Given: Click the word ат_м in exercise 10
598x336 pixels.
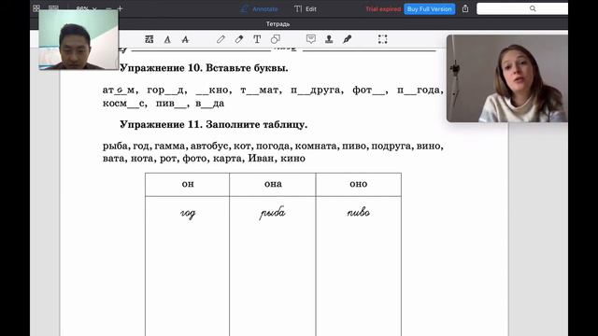Looking at the screenshot, I should (119, 91).
